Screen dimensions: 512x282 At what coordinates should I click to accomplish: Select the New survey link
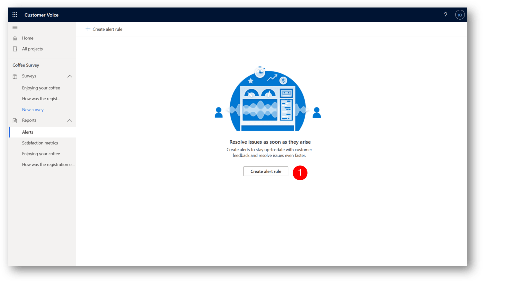pyautogui.click(x=33, y=110)
